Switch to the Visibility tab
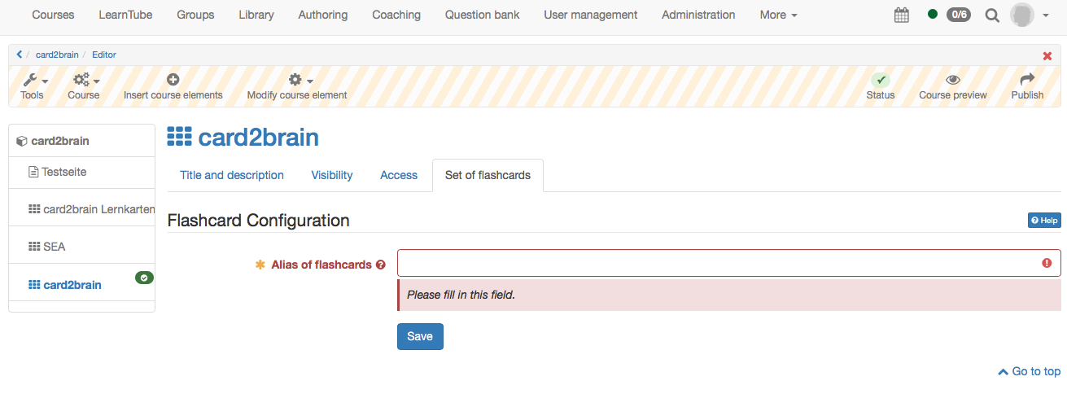Image resolution: width=1067 pixels, height=394 pixels. pos(332,175)
